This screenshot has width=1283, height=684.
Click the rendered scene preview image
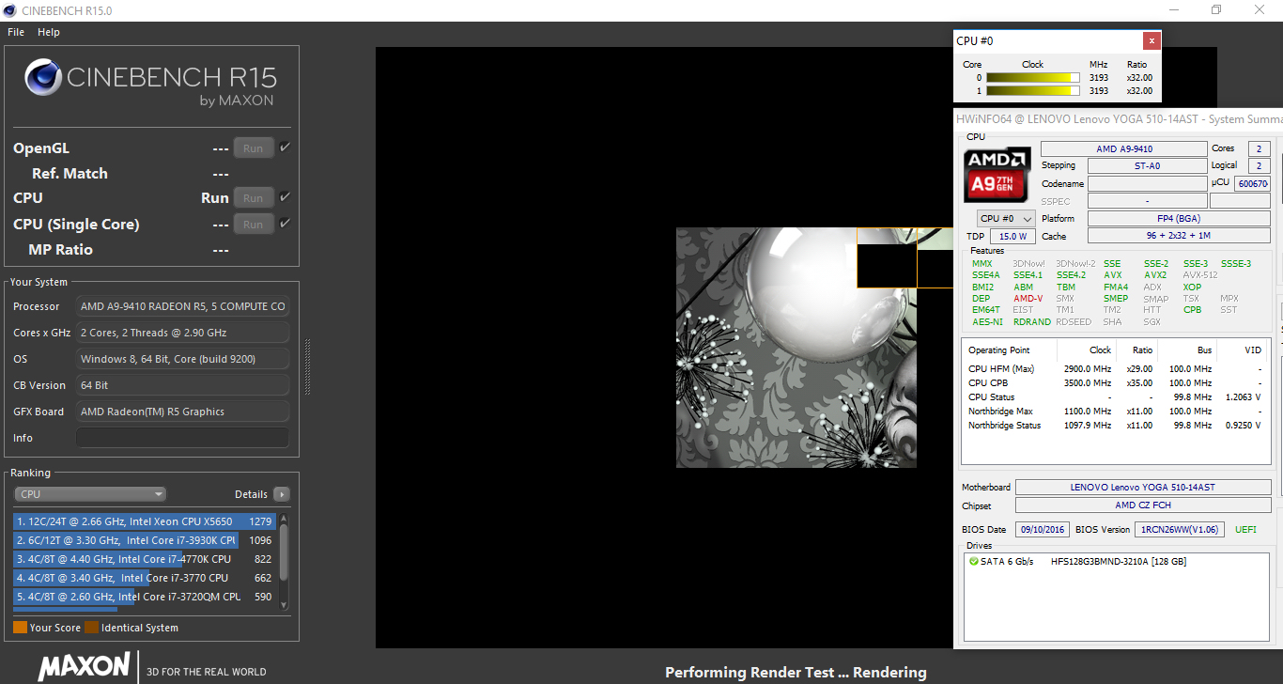click(x=796, y=348)
